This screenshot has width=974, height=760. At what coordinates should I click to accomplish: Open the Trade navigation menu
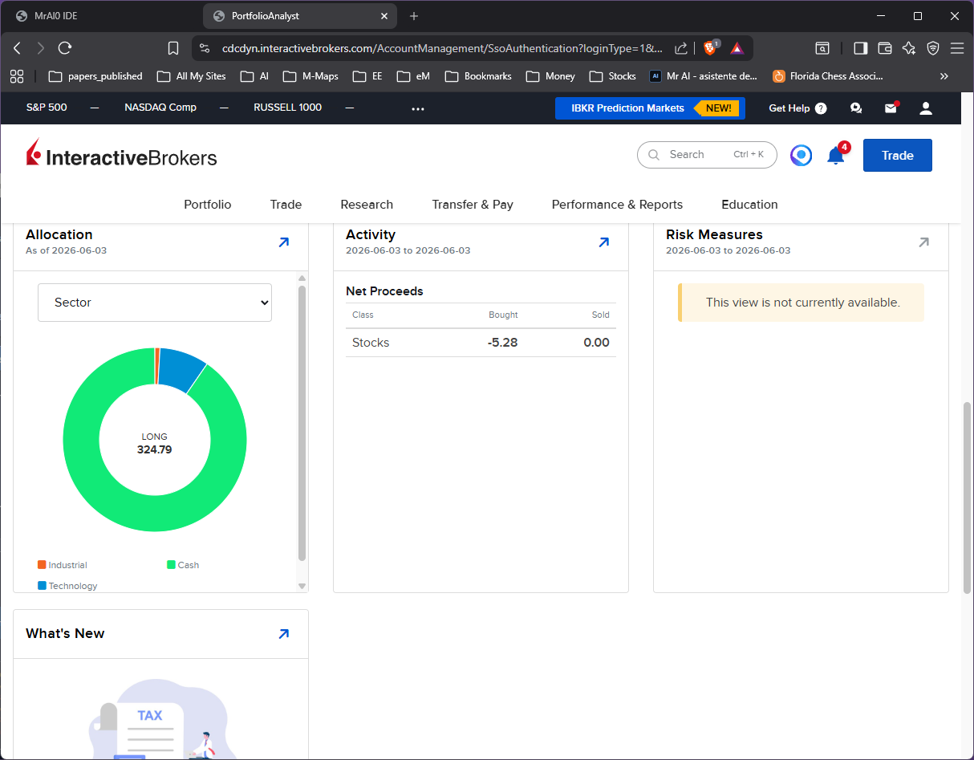[x=286, y=205]
